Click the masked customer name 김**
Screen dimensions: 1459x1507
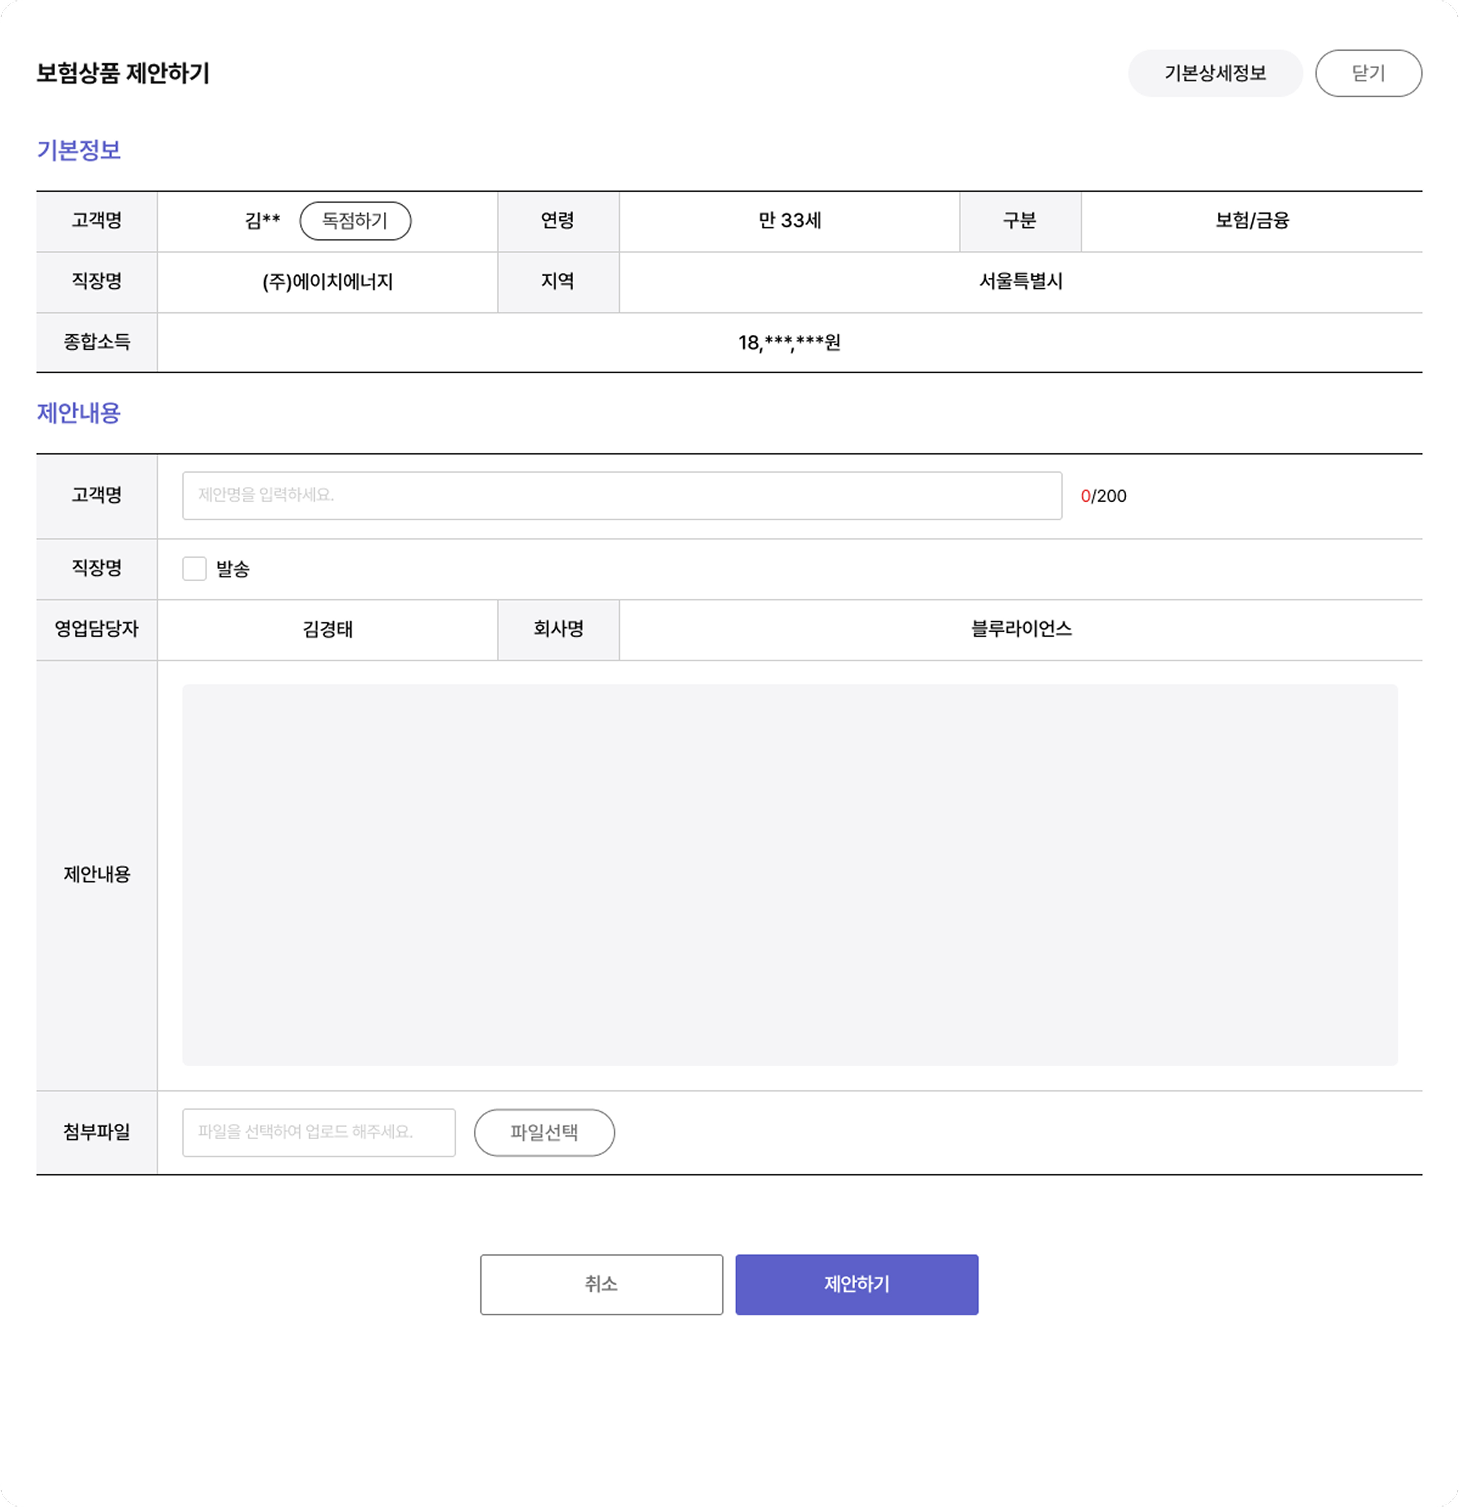click(262, 221)
